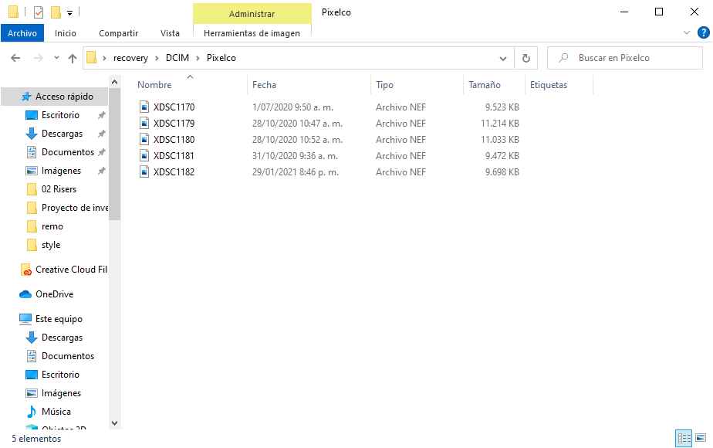Go back with the left arrow
Screen dimensions: 713x448
(x=15, y=58)
